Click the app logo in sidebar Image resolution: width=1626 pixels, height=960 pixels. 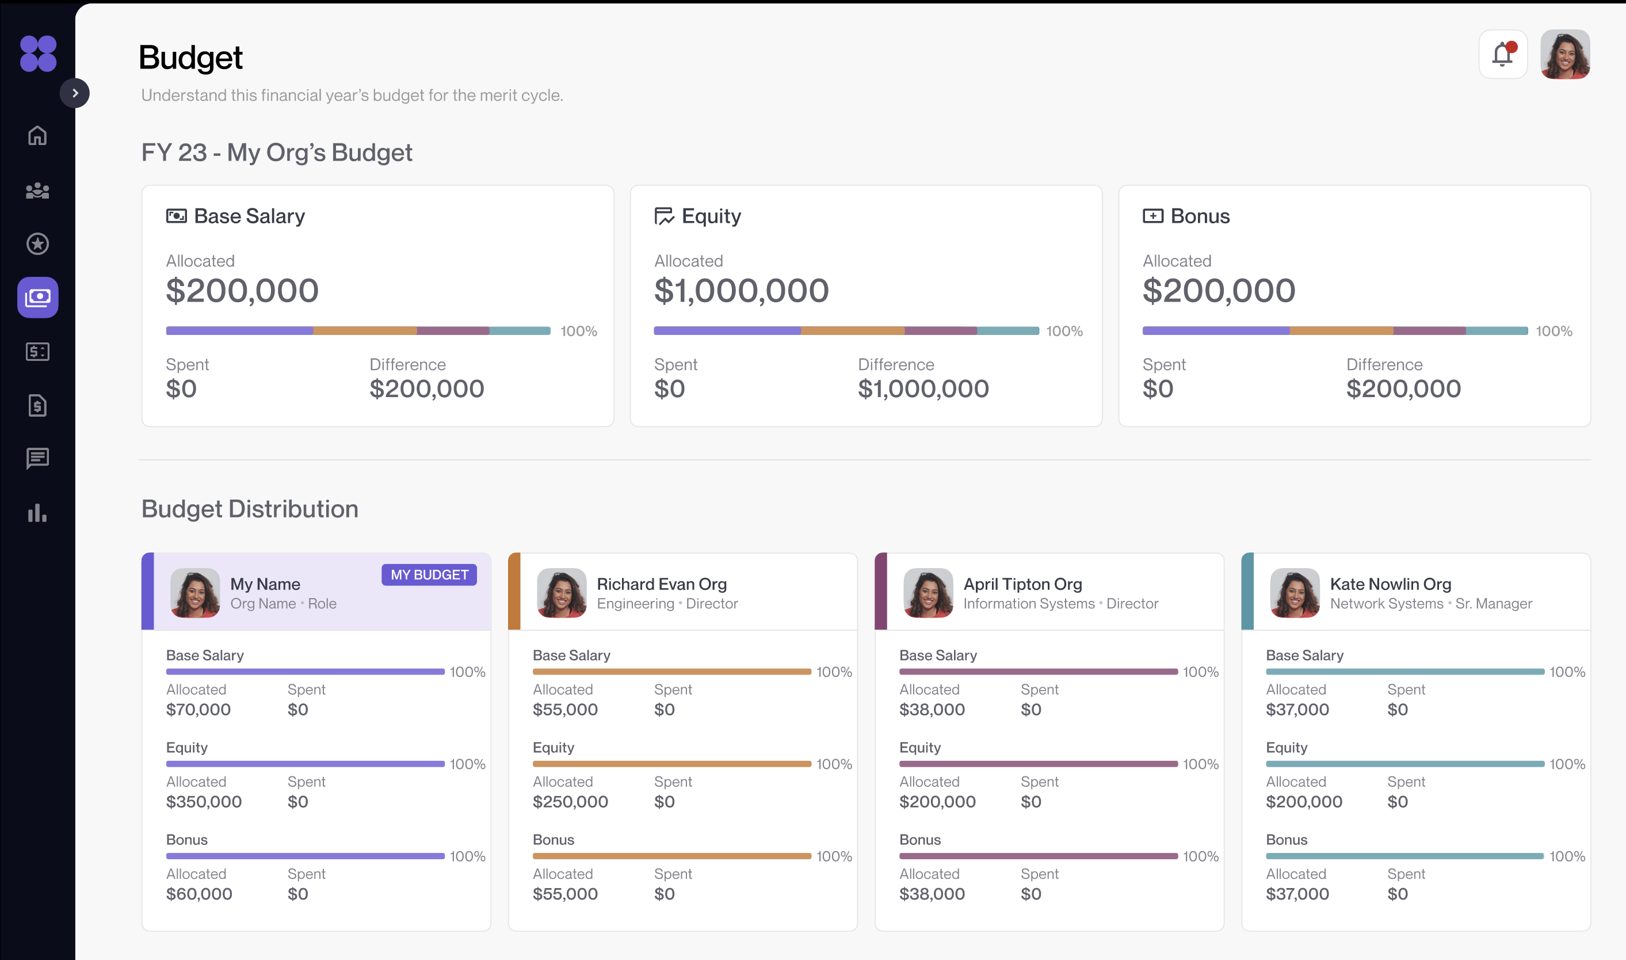point(38,54)
